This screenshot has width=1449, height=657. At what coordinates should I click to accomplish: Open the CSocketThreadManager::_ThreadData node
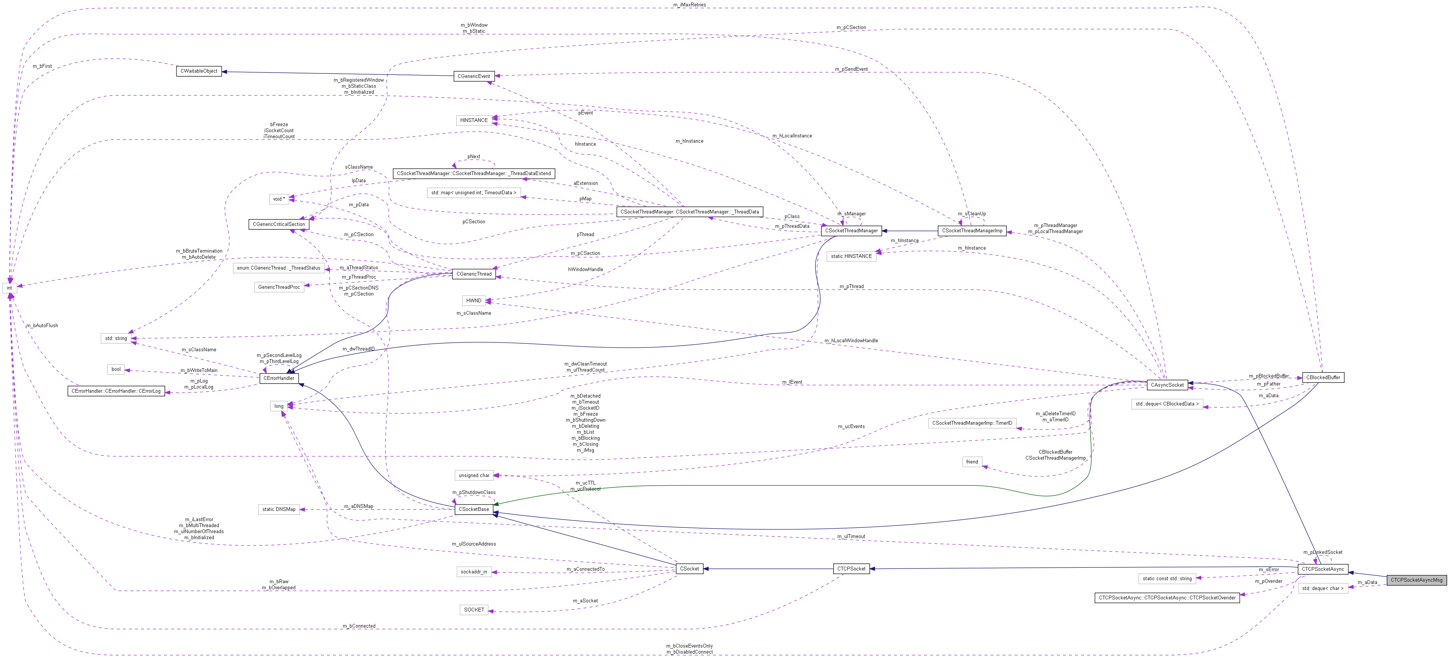point(690,212)
